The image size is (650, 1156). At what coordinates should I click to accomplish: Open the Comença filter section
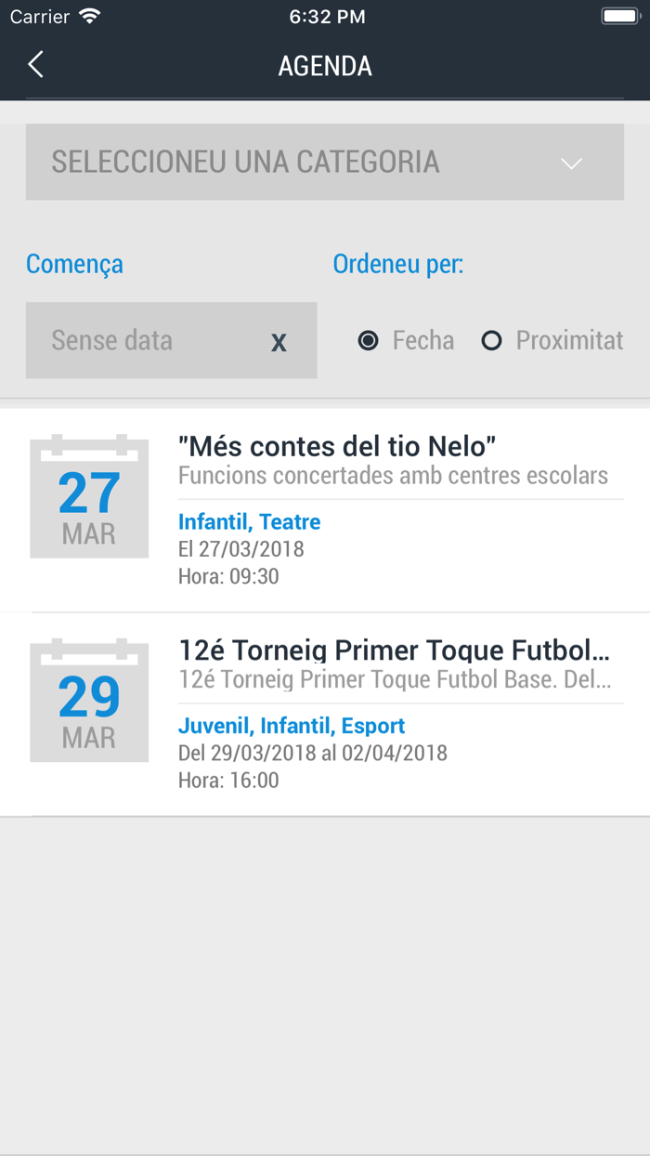74,264
